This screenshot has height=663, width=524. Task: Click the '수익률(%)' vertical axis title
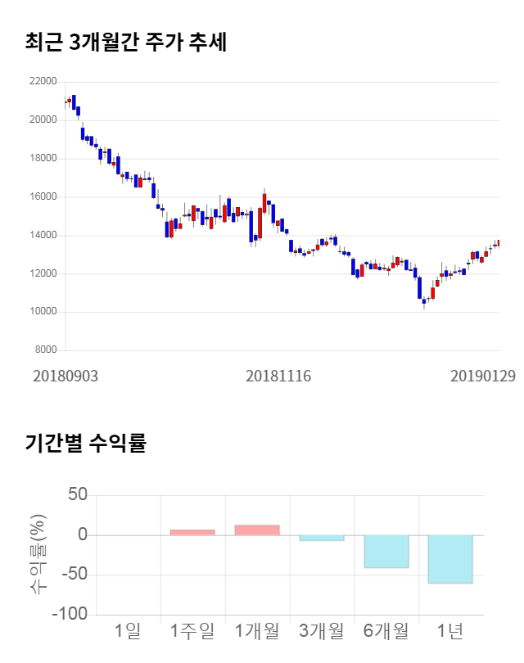(38, 555)
